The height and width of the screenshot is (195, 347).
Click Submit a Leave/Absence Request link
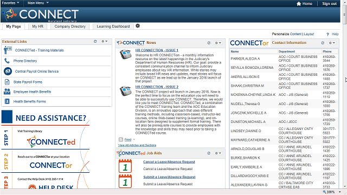169,177
